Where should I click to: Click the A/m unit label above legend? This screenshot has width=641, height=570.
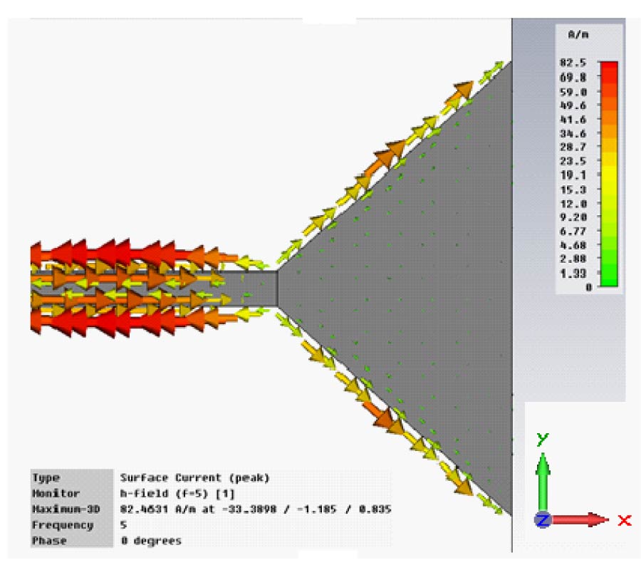point(576,34)
